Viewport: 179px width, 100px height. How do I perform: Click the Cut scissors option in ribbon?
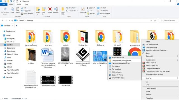click(24, 8)
